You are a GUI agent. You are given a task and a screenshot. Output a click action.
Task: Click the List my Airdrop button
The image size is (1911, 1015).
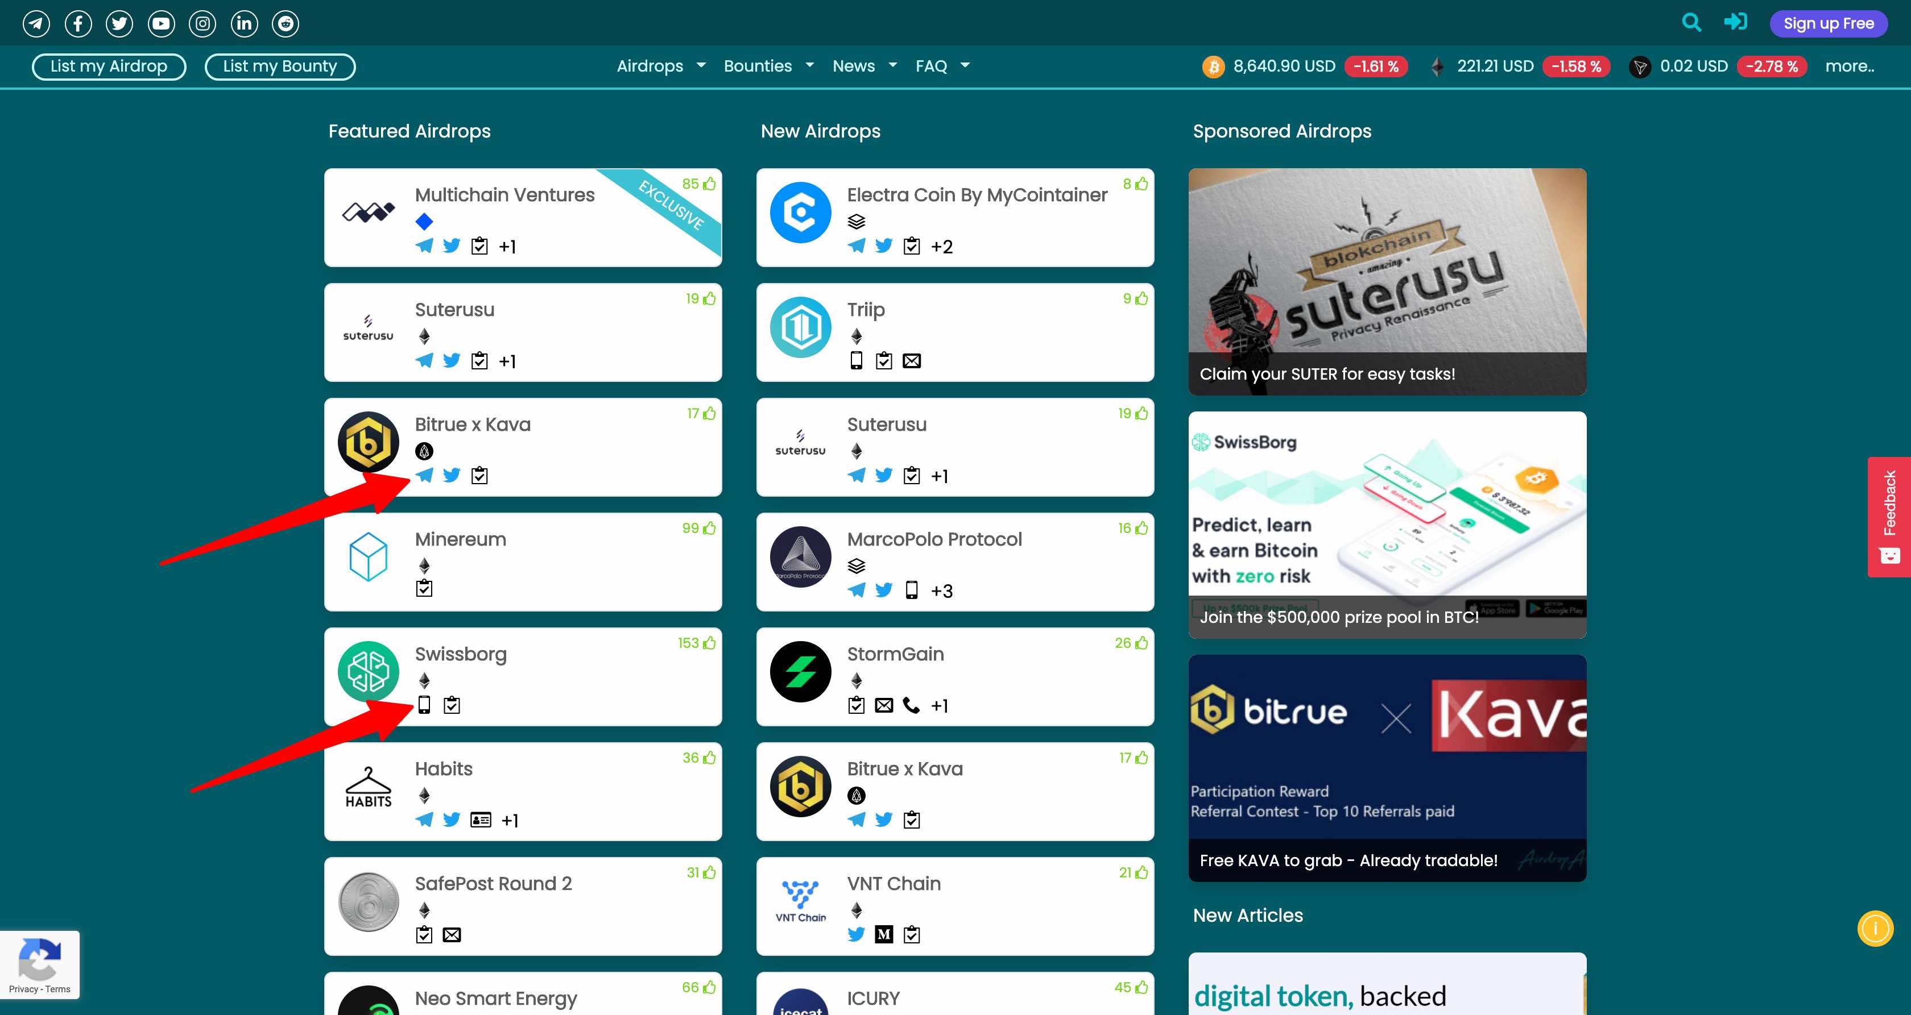tap(109, 66)
